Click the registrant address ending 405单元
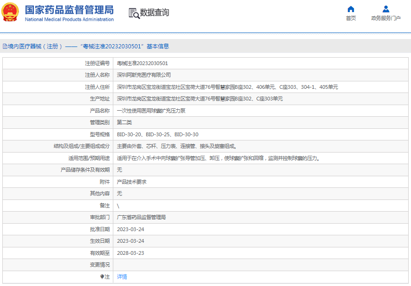The width and height of the screenshot is (411, 286). pyautogui.click(x=227, y=87)
